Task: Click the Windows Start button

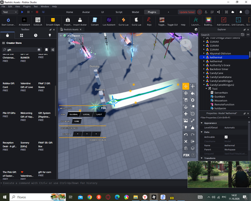Action: (5, 197)
